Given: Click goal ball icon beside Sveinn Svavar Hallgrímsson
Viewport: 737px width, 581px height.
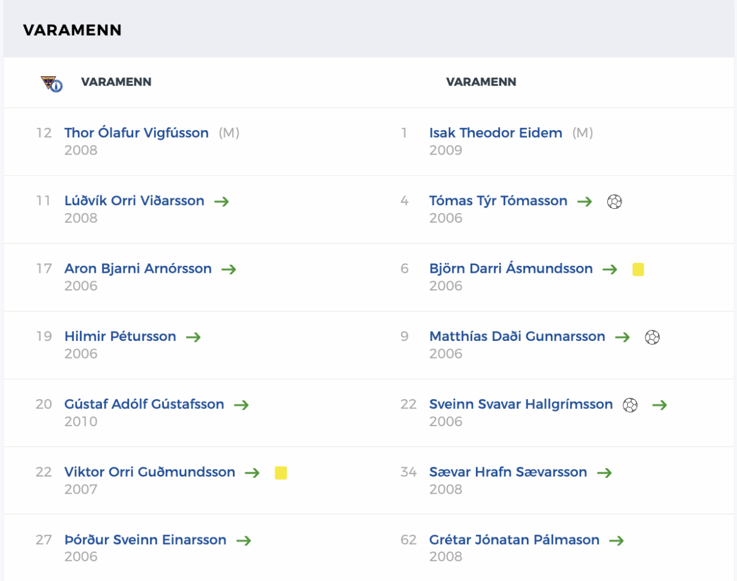Looking at the screenshot, I should tap(630, 405).
